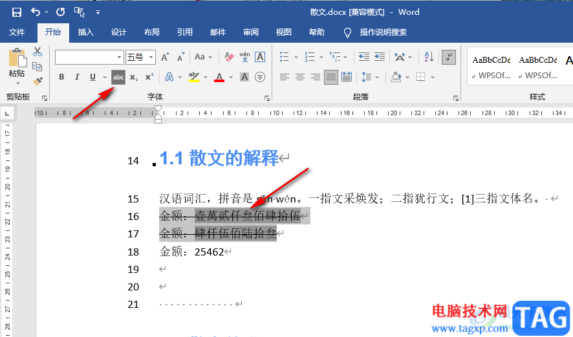Viewport: 573px width, 337px height.
Task: Toggle character shading gray A icon
Action: tap(244, 77)
